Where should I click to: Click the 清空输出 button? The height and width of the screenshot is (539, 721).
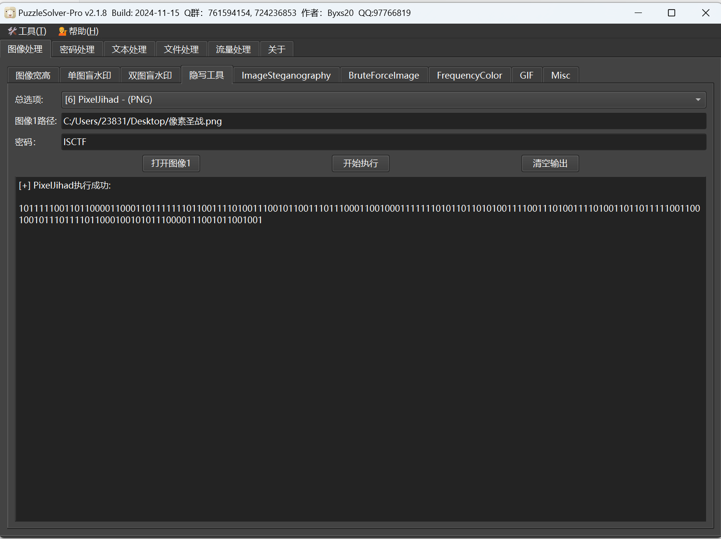(x=550, y=163)
